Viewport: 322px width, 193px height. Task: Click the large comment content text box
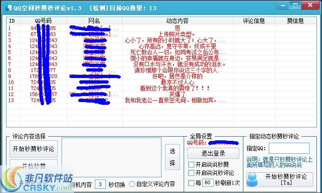point(111,157)
